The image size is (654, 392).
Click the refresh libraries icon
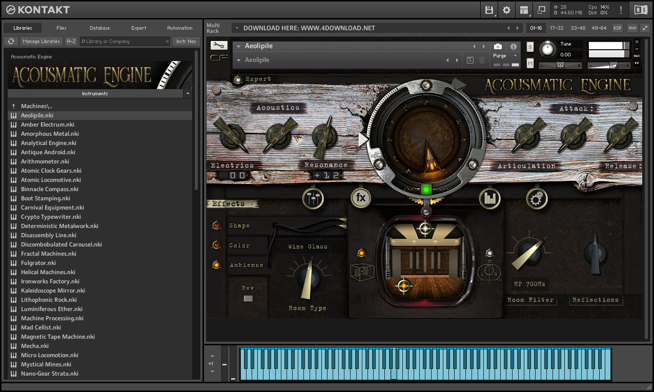[x=11, y=42]
